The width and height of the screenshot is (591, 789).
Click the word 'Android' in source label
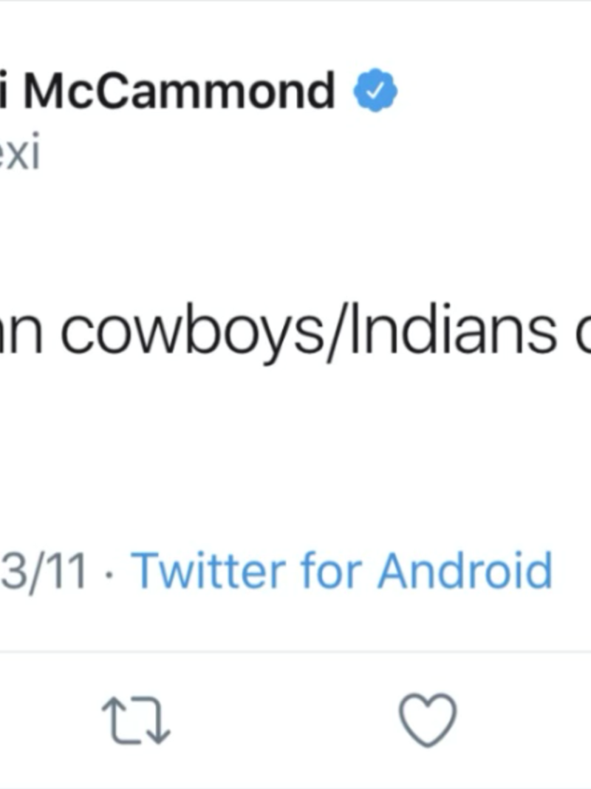(x=465, y=572)
